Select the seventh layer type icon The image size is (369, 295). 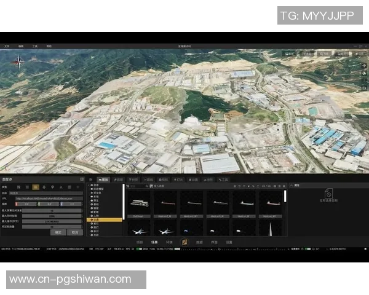pos(69,187)
